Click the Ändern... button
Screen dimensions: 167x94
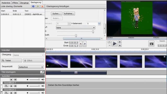click(x=57, y=18)
